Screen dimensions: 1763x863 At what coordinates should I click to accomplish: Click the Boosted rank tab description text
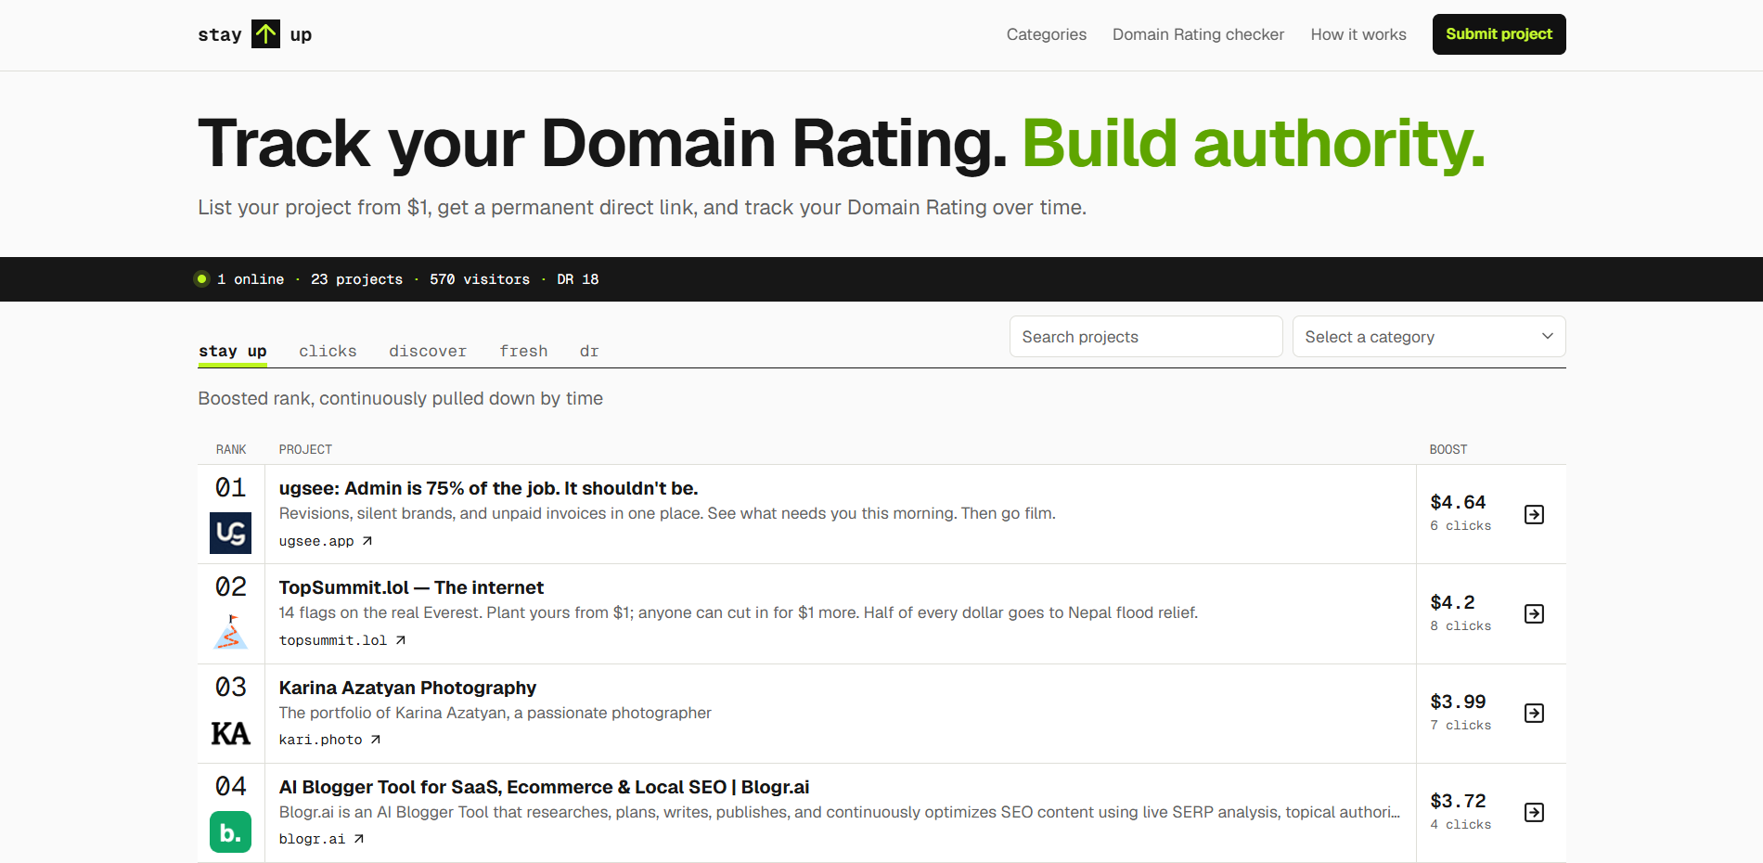401,398
